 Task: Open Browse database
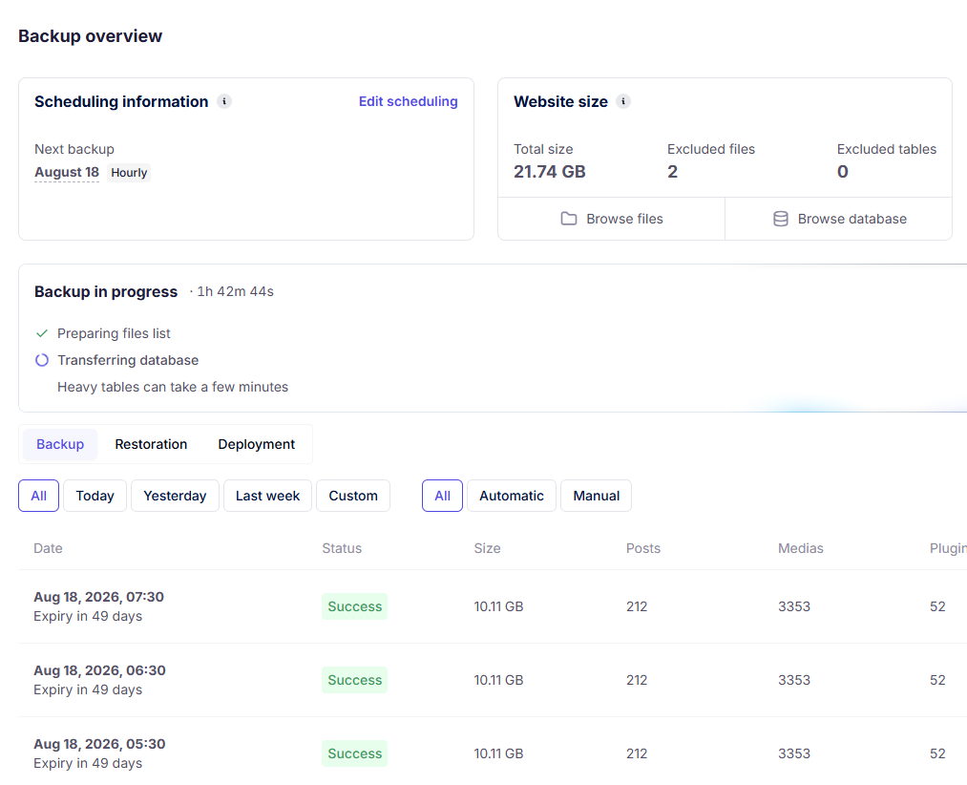[x=839, y=219]
